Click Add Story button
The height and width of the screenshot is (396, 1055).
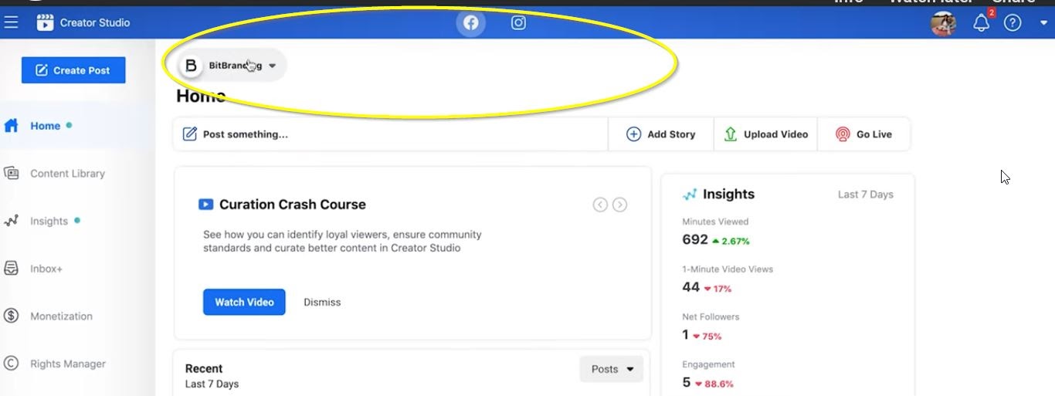click(661, 134)
